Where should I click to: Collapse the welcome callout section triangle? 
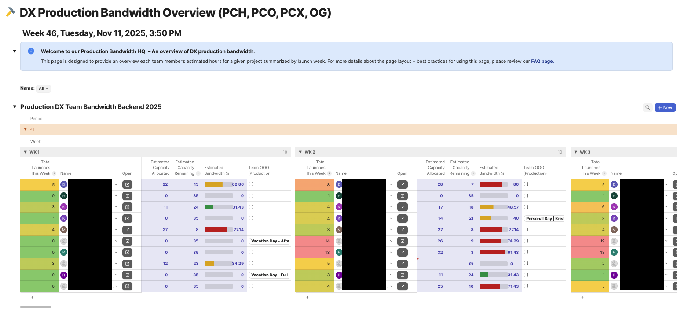tap(15, 51)
